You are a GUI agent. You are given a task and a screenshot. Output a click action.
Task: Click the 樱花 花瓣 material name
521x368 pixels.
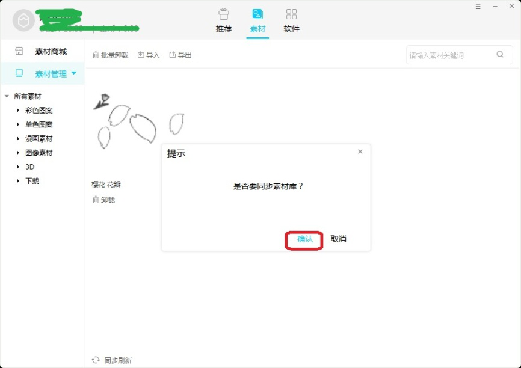106,185
